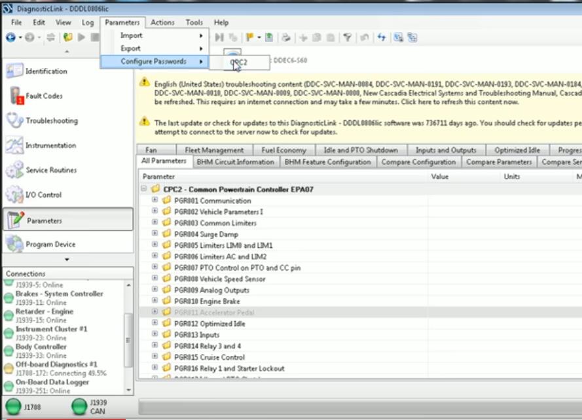This screenshot has height=420, width=582.
Task: Click the greyed Forward navigation arrow
Action: pos(29,37)
